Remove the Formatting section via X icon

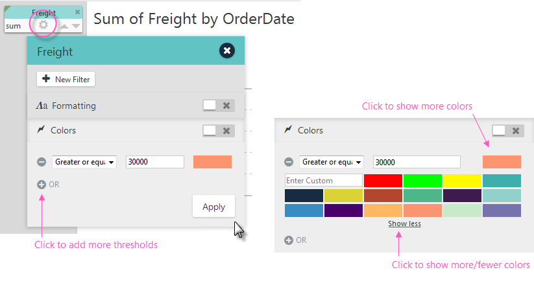[x=226, y=106]
